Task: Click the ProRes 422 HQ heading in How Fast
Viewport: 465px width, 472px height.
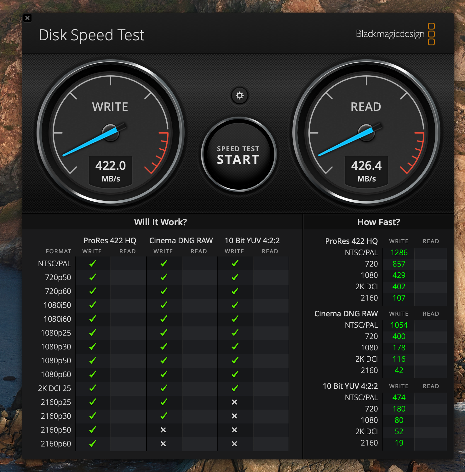Action: coord(351,241)
